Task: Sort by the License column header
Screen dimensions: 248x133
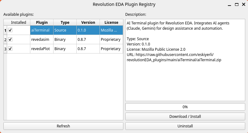Action: (x=111, y=23)
